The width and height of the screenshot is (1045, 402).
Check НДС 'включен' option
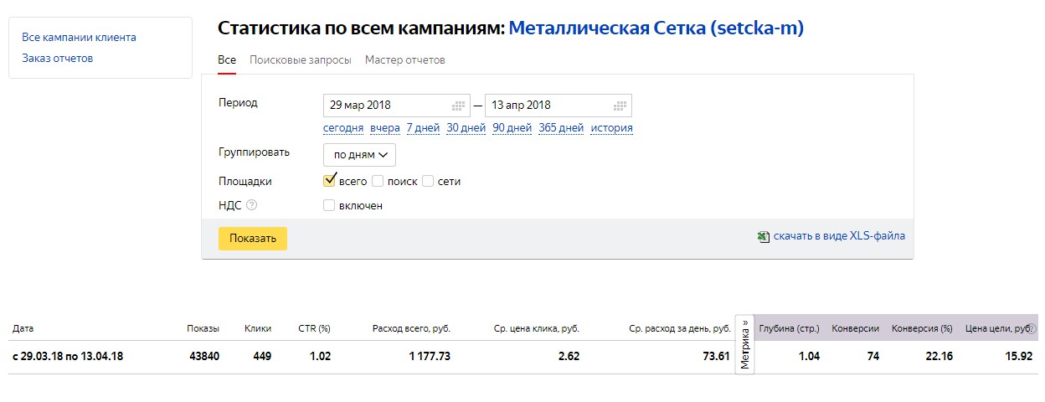tap(329, 205)
